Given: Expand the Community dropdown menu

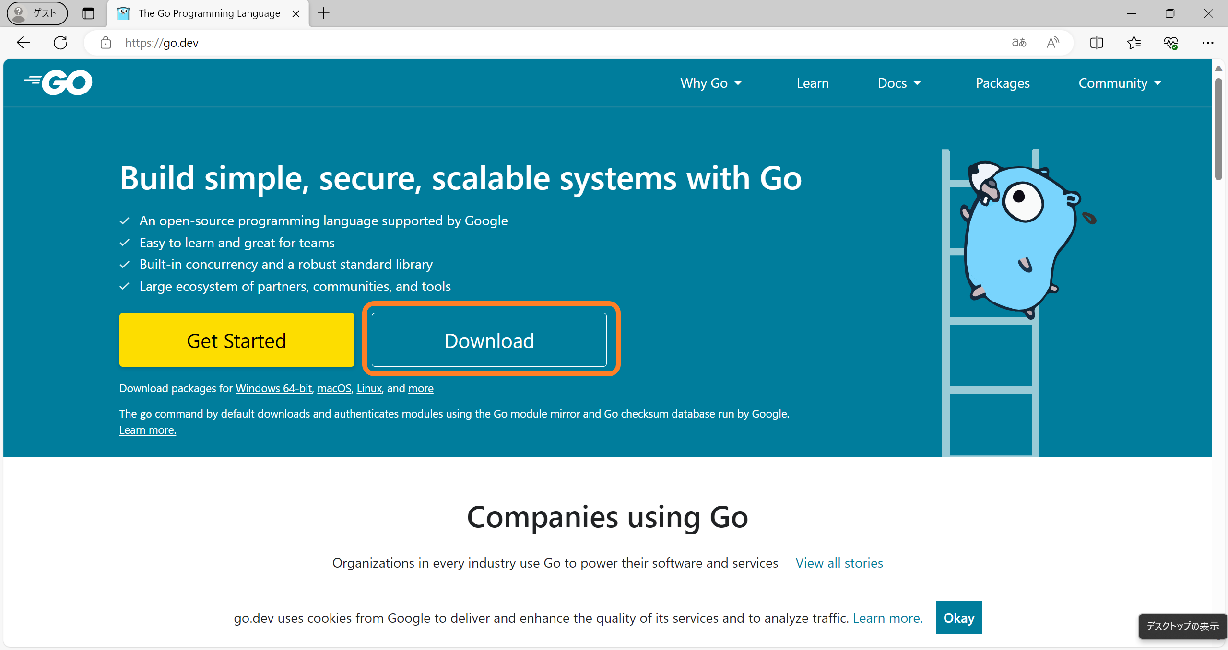Looking at the screenshot, I should 1120,83.
